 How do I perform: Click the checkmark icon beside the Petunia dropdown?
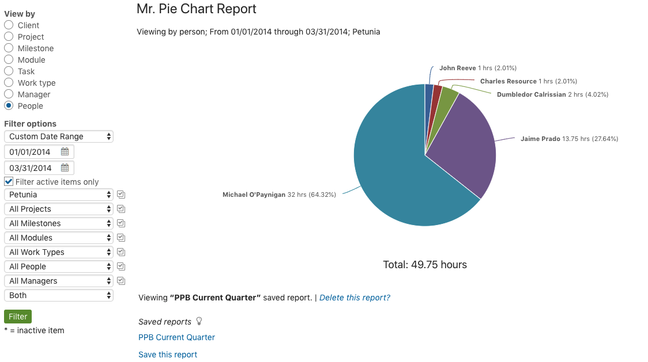[120, 195]
